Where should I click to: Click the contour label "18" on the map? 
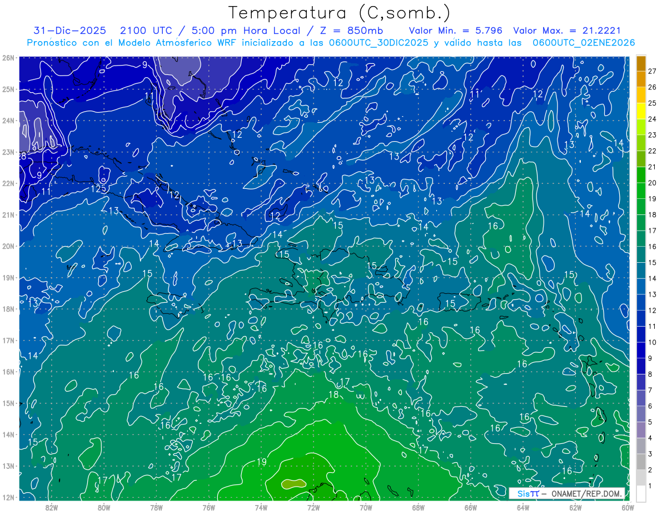point(333,394)
